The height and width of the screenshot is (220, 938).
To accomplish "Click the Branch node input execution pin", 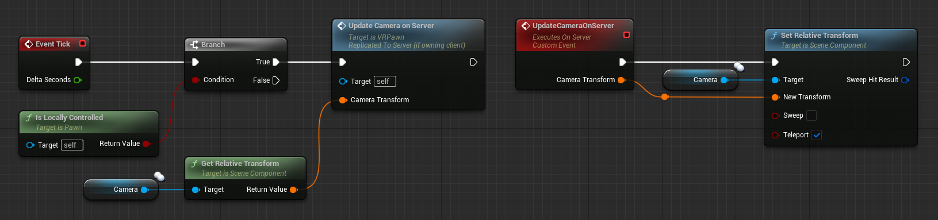I will pos(196,62).
